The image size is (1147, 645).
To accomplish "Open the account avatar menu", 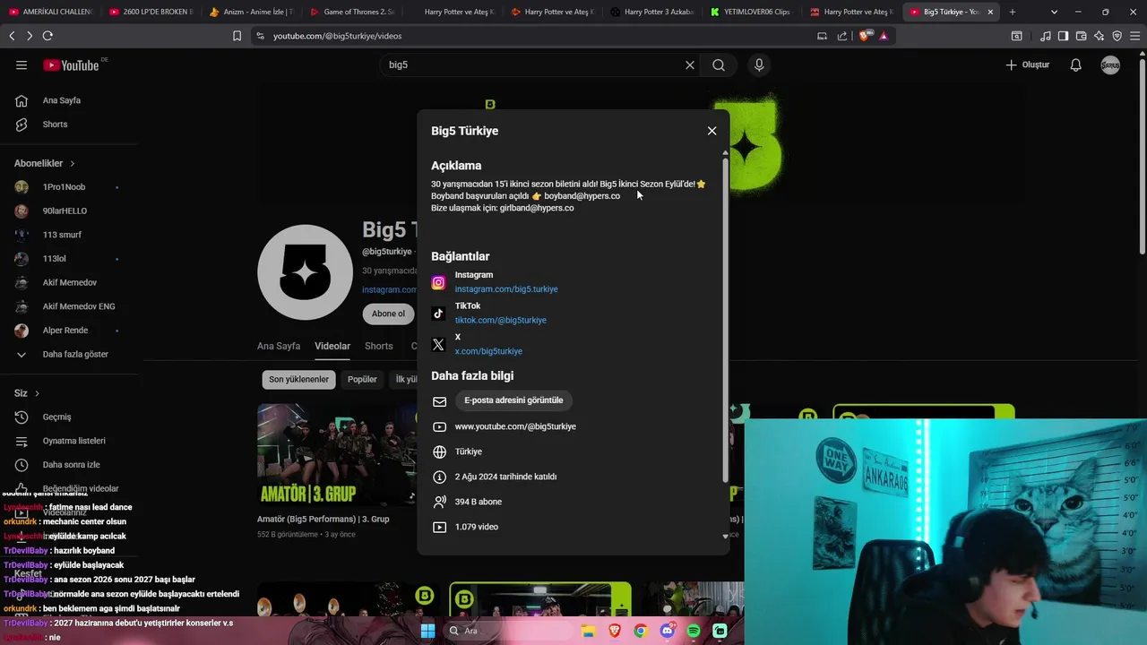I will coord(1110,64).
